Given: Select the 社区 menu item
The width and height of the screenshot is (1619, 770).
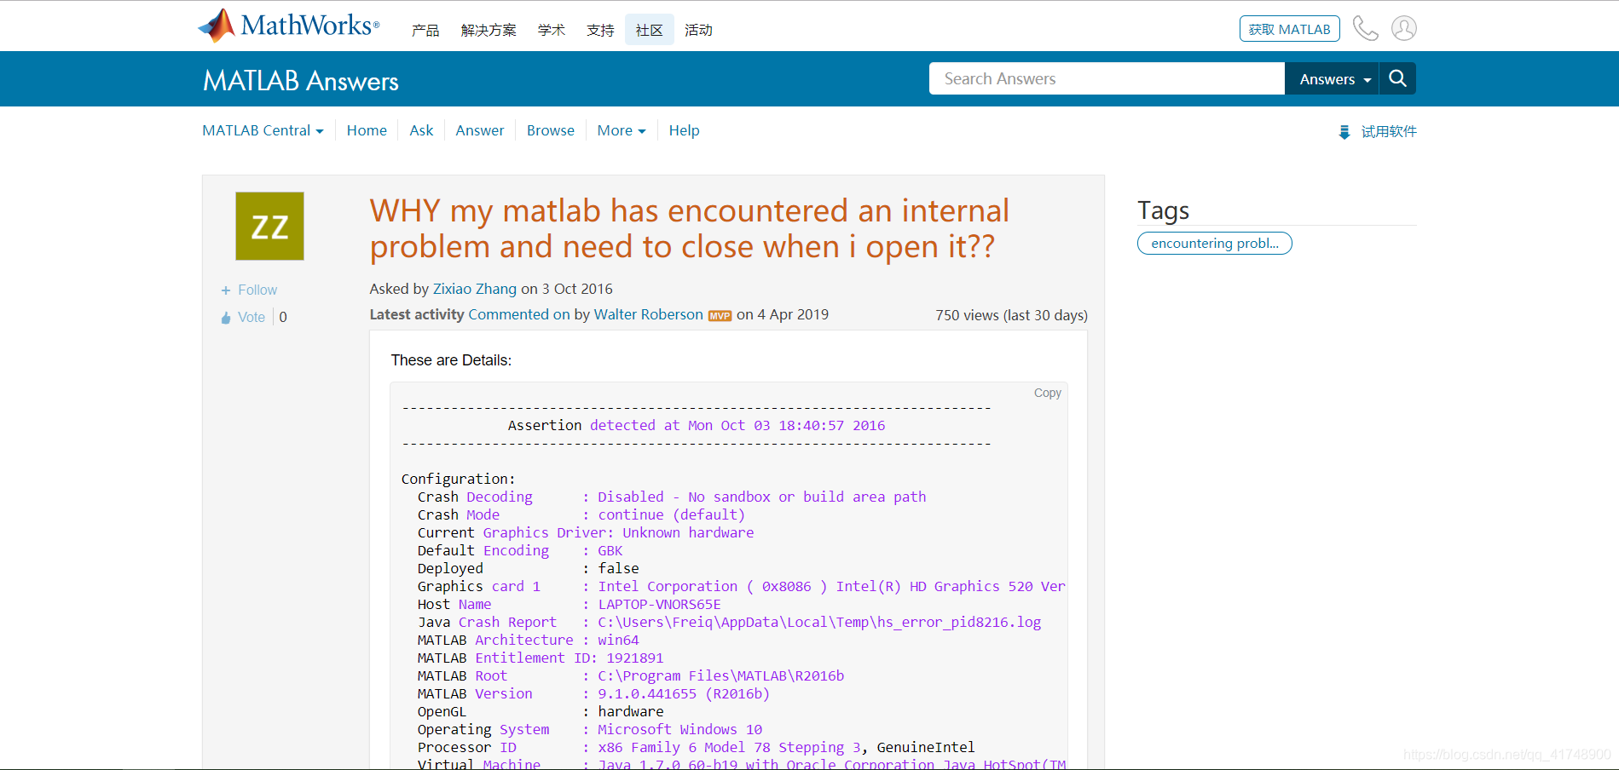Looking at the screenshot, I should tap(650, 30).
